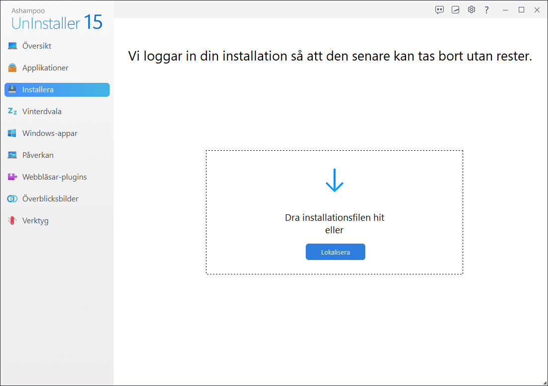The image size is (548, 386).
Task: Open settings with the gear icon
Action: [x=472, y=9]
